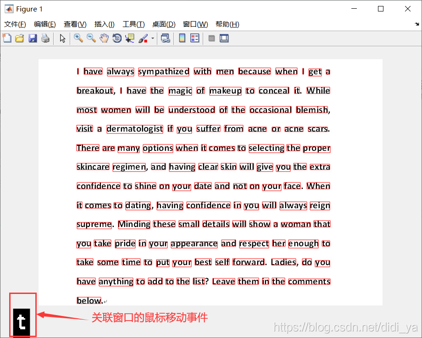Click the word 'blemish' in the image

[312, 110]
